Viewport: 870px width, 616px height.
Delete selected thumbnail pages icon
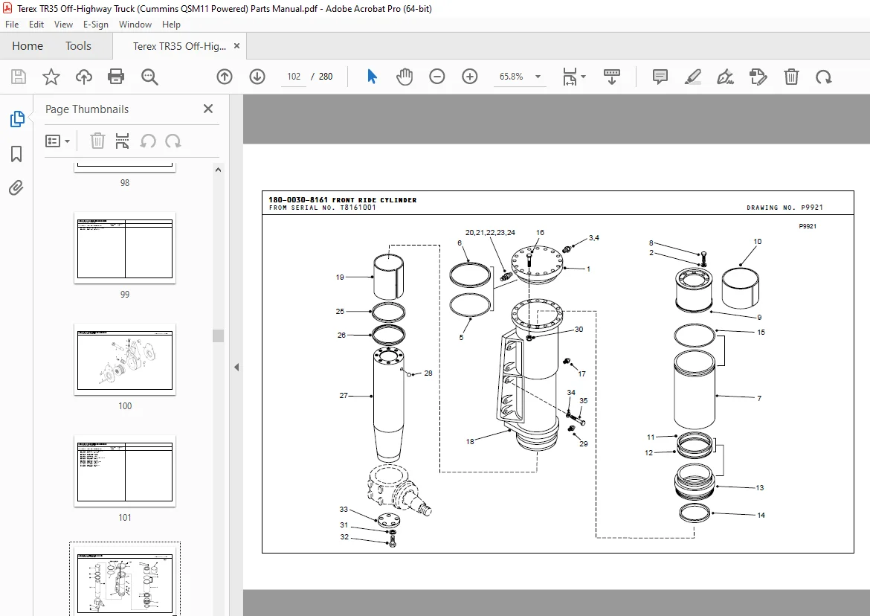click(97, 141)
